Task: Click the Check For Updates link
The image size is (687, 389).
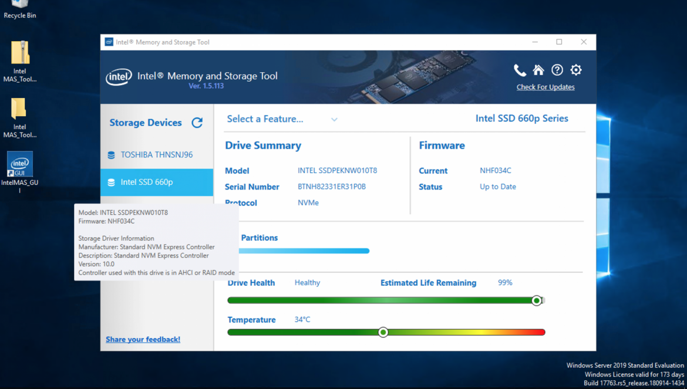Action: point(545,87)
